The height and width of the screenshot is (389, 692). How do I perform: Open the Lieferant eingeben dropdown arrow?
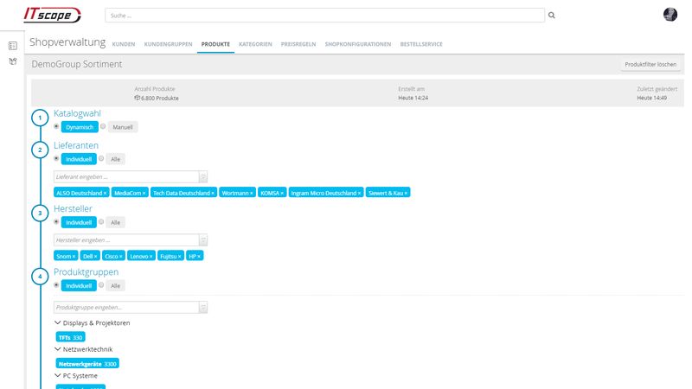tap(203, 176)
